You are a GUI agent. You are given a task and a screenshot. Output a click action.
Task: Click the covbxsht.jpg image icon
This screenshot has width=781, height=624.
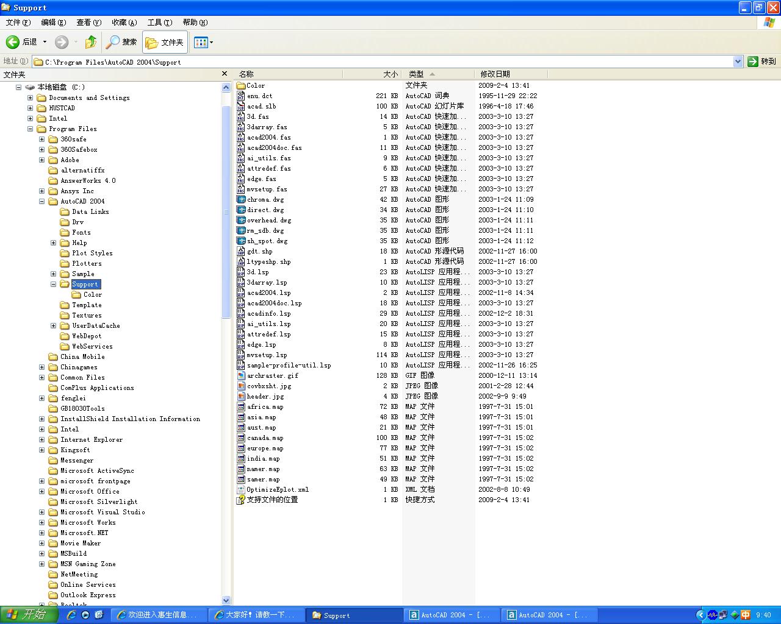(x=240, y=386)
